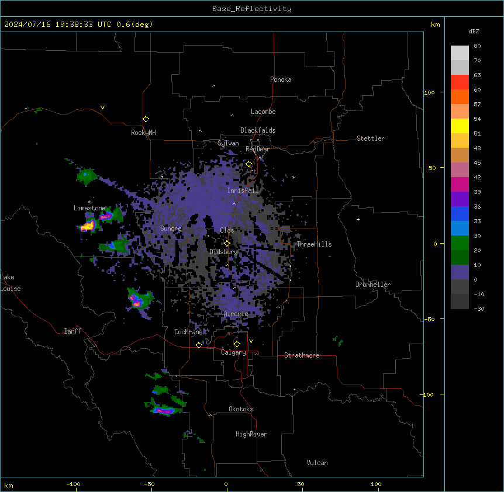The image size is (504, 492).
Task: Click the Calgary city label
Action: pos(233,352)
